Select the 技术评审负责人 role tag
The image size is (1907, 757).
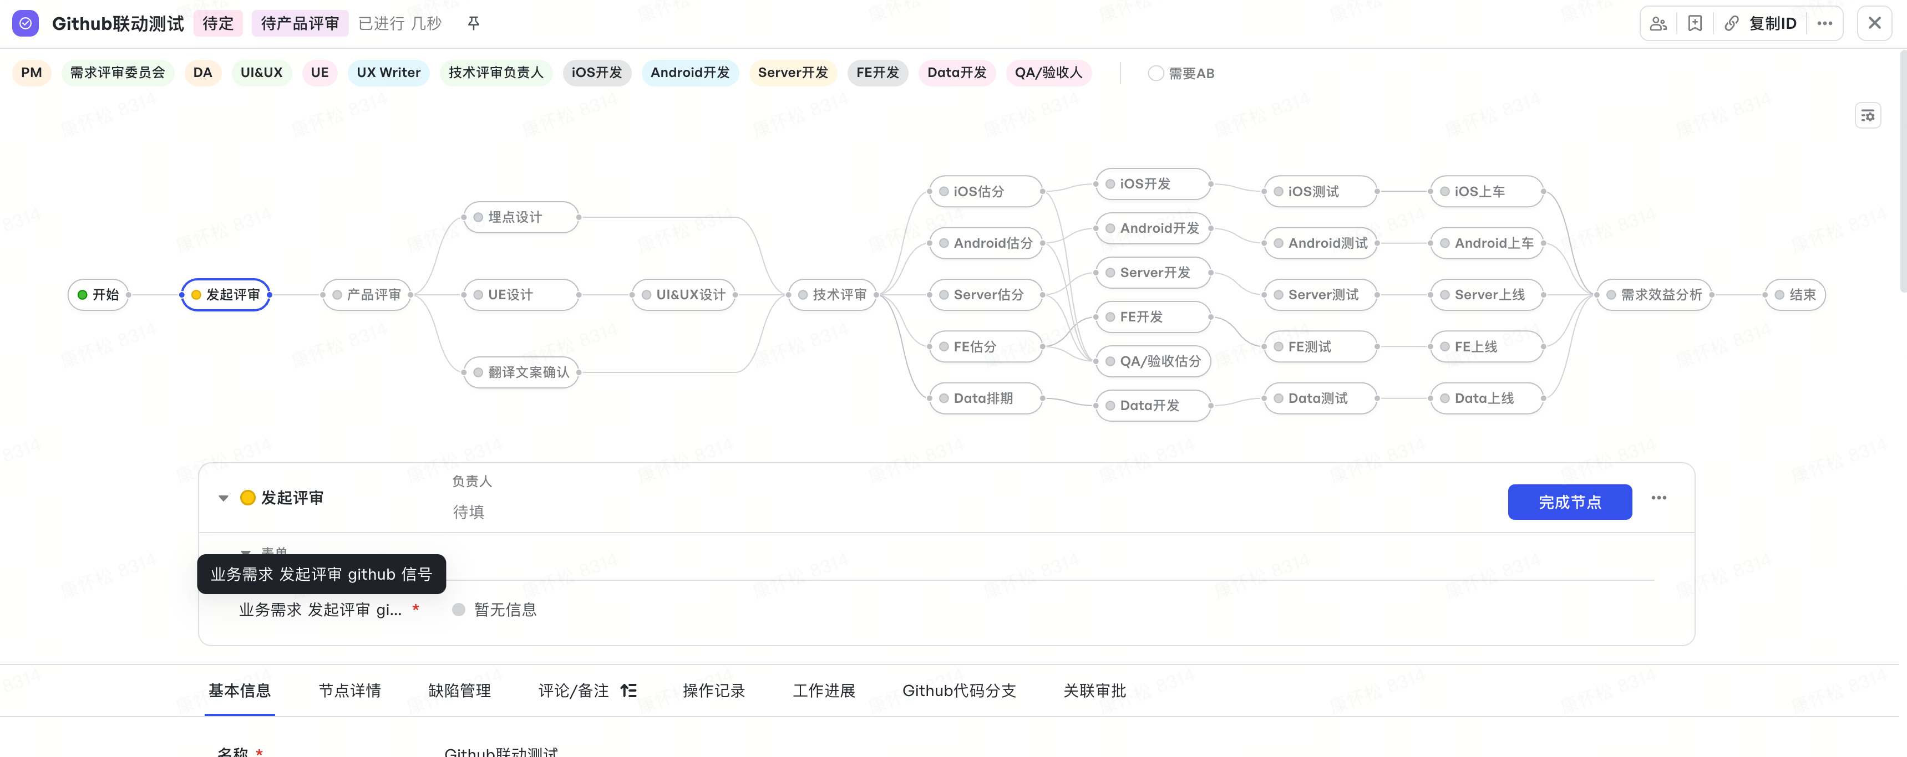point(496,73)
